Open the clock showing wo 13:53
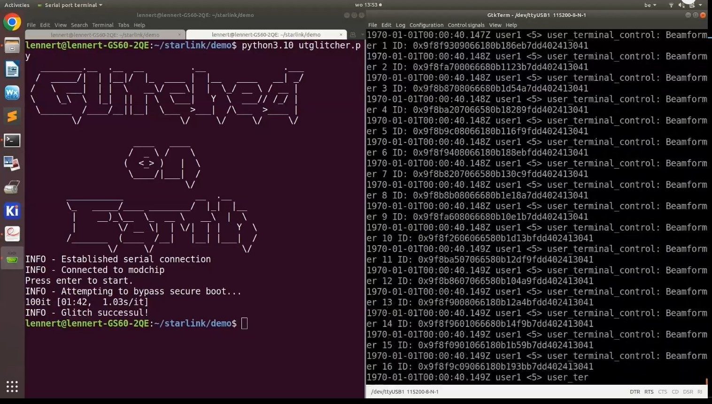Image resolution: width=712 pixels, height=404 pixels. tap(368, 5)
